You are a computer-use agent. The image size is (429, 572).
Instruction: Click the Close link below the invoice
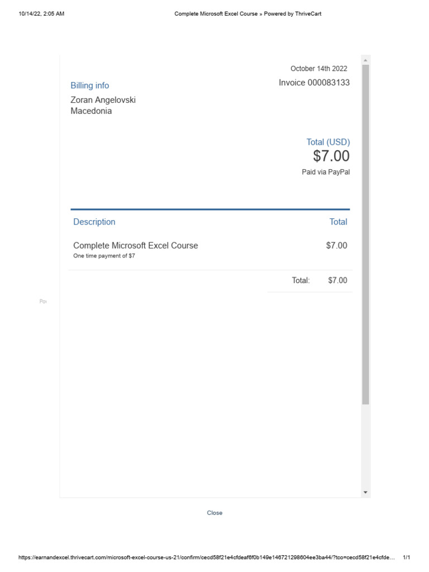click(x=214, y=513)
